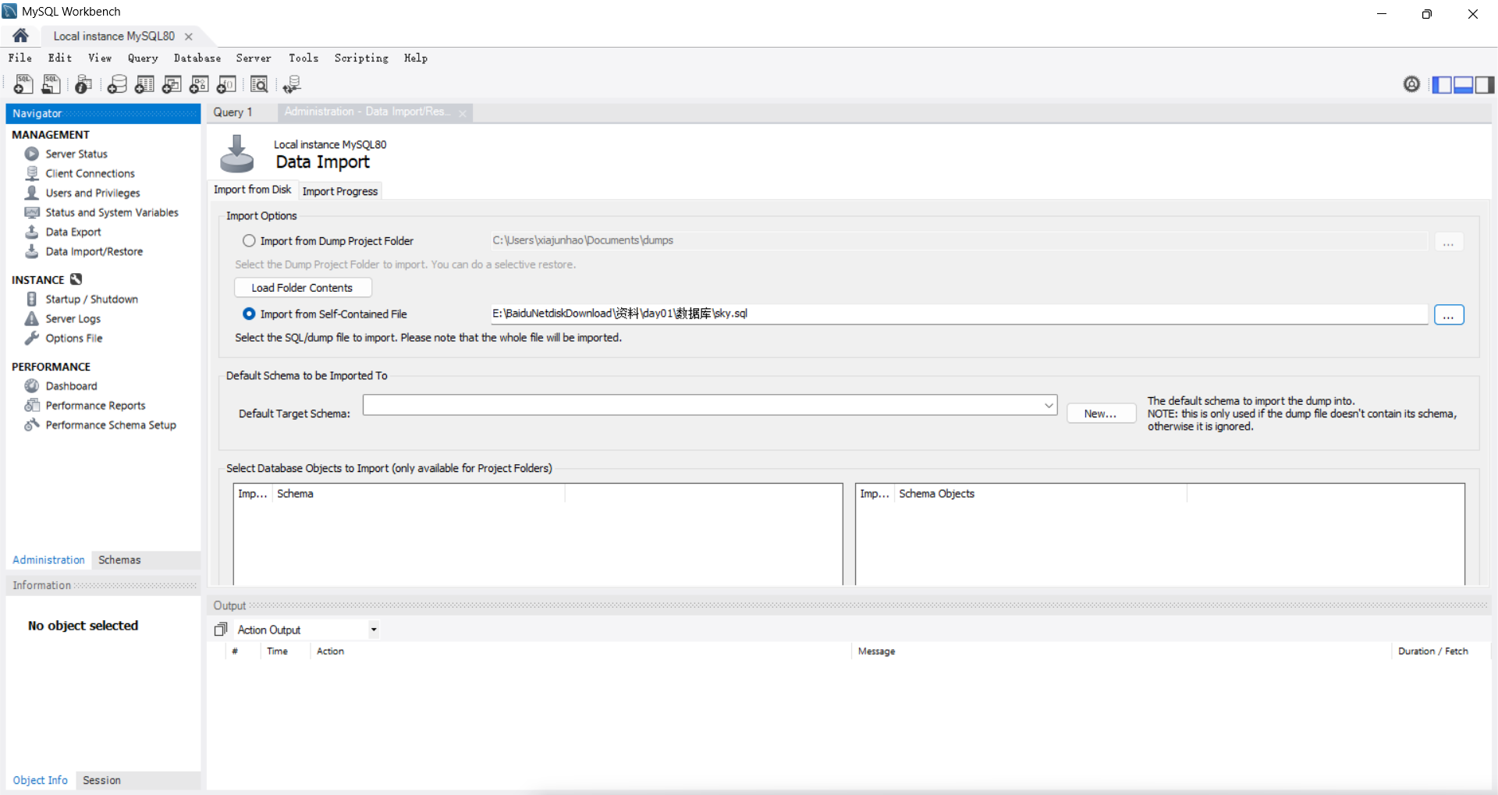Click the search table data icon

pyautogui.click(x=259, y=84)
